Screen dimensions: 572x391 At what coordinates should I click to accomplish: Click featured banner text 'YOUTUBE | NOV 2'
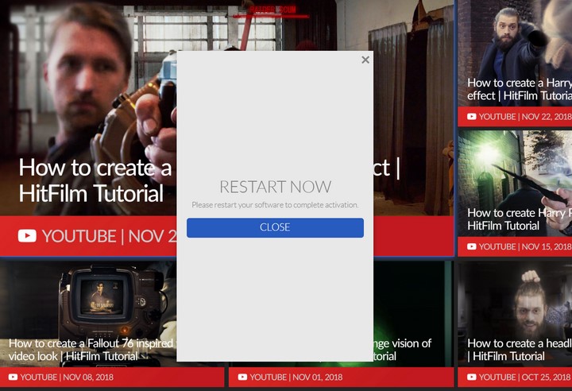point(110,236)
